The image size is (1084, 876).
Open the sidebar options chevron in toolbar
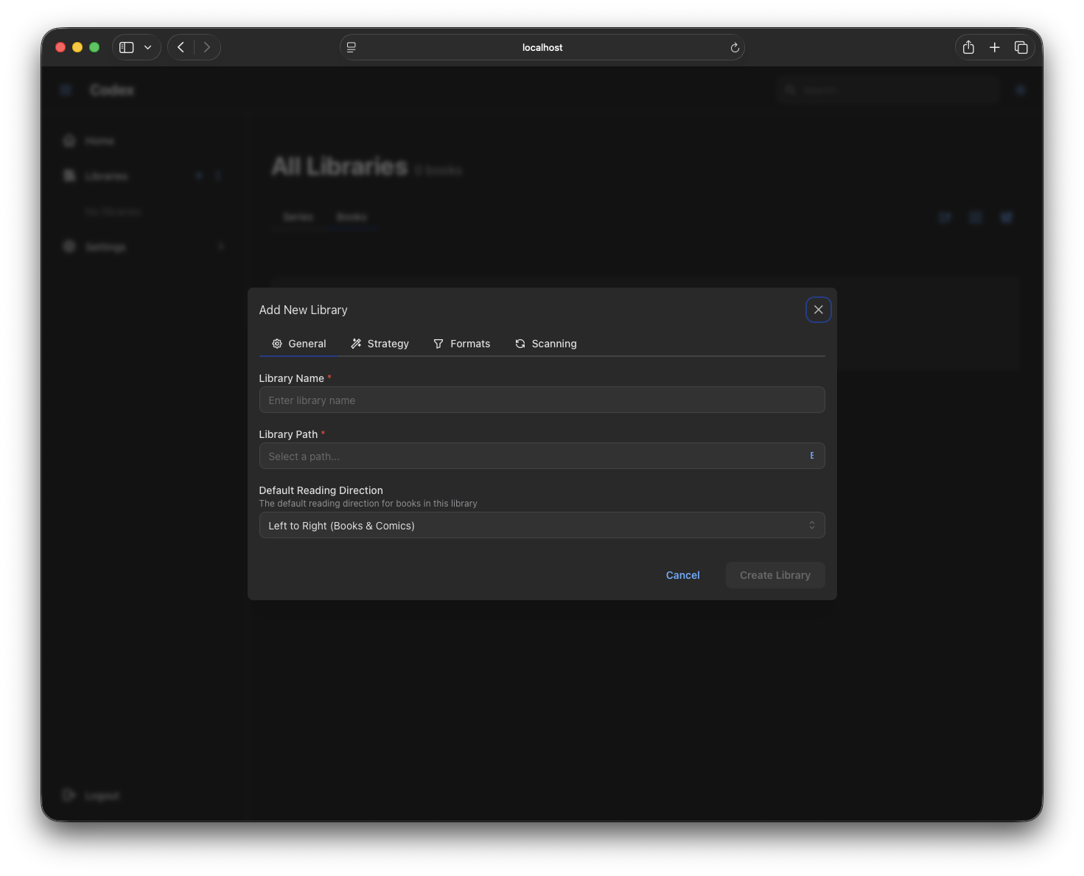[147, 46]
